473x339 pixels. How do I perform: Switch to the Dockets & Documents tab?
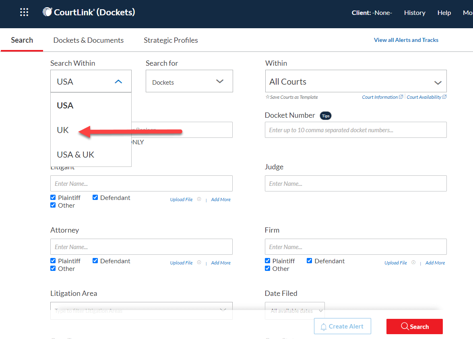point(89,40)
